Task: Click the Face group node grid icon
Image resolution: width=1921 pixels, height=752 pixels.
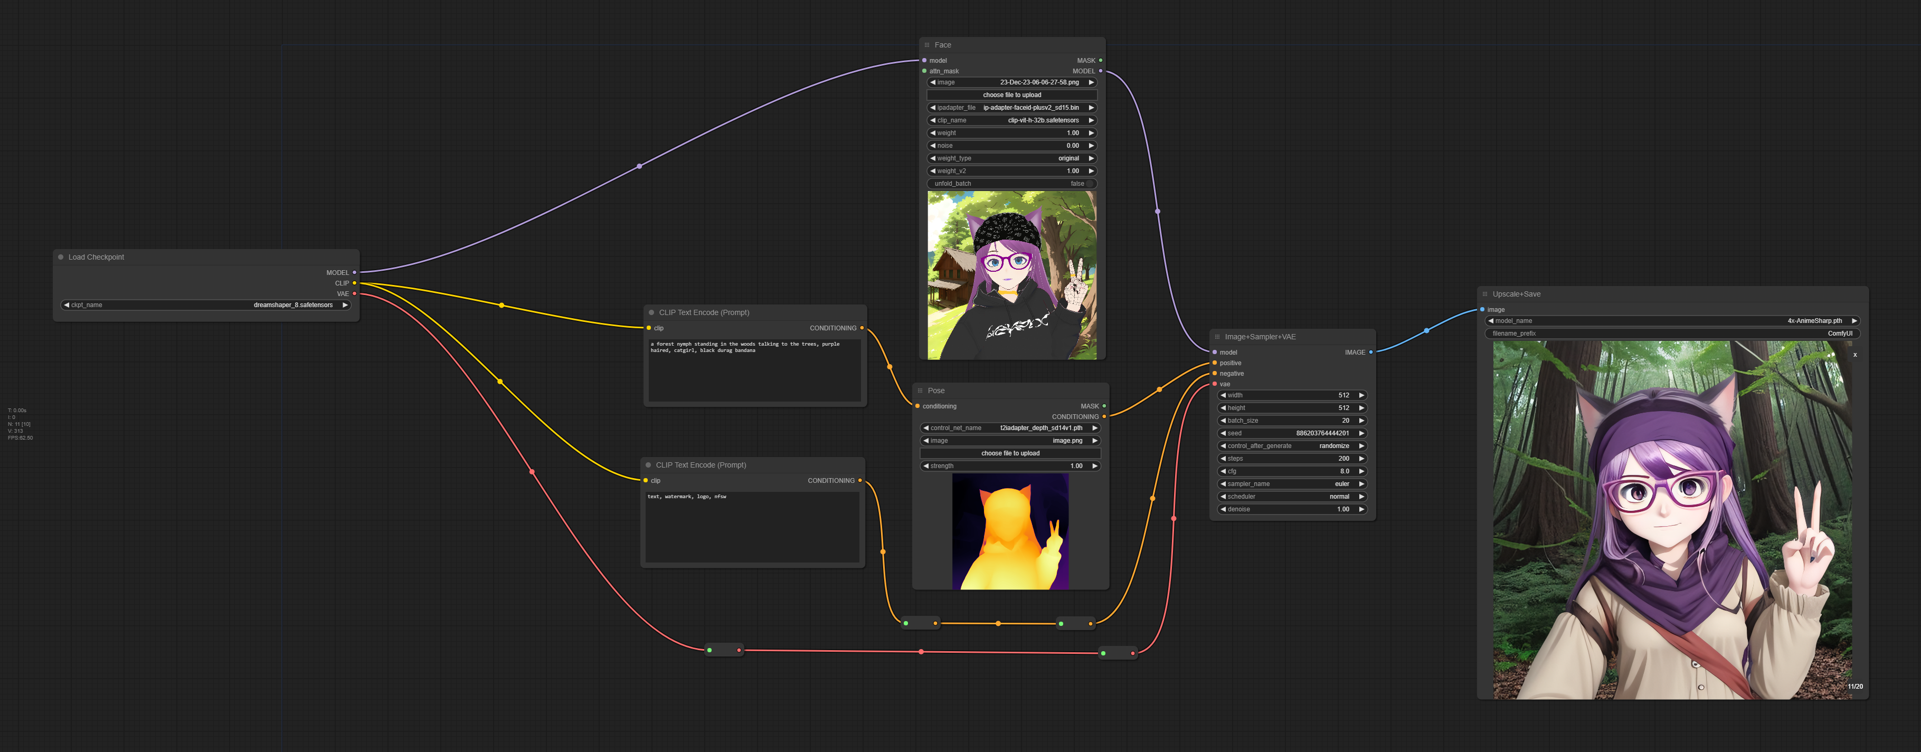Action: (927, 45)
